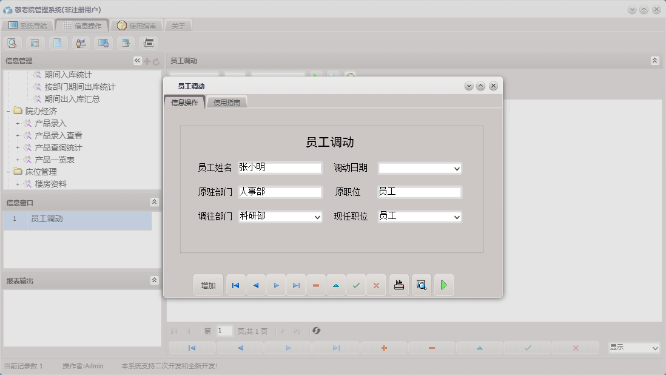Viewport: 666px width, 375px height.
Task: Expand the 产品一览表 tree node
Action: [17, 159]
